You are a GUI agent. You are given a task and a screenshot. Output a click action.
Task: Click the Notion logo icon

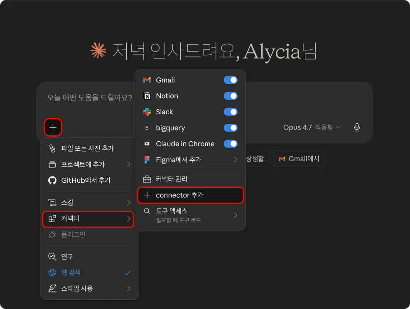pyautogui.click(x=147, y=96)
